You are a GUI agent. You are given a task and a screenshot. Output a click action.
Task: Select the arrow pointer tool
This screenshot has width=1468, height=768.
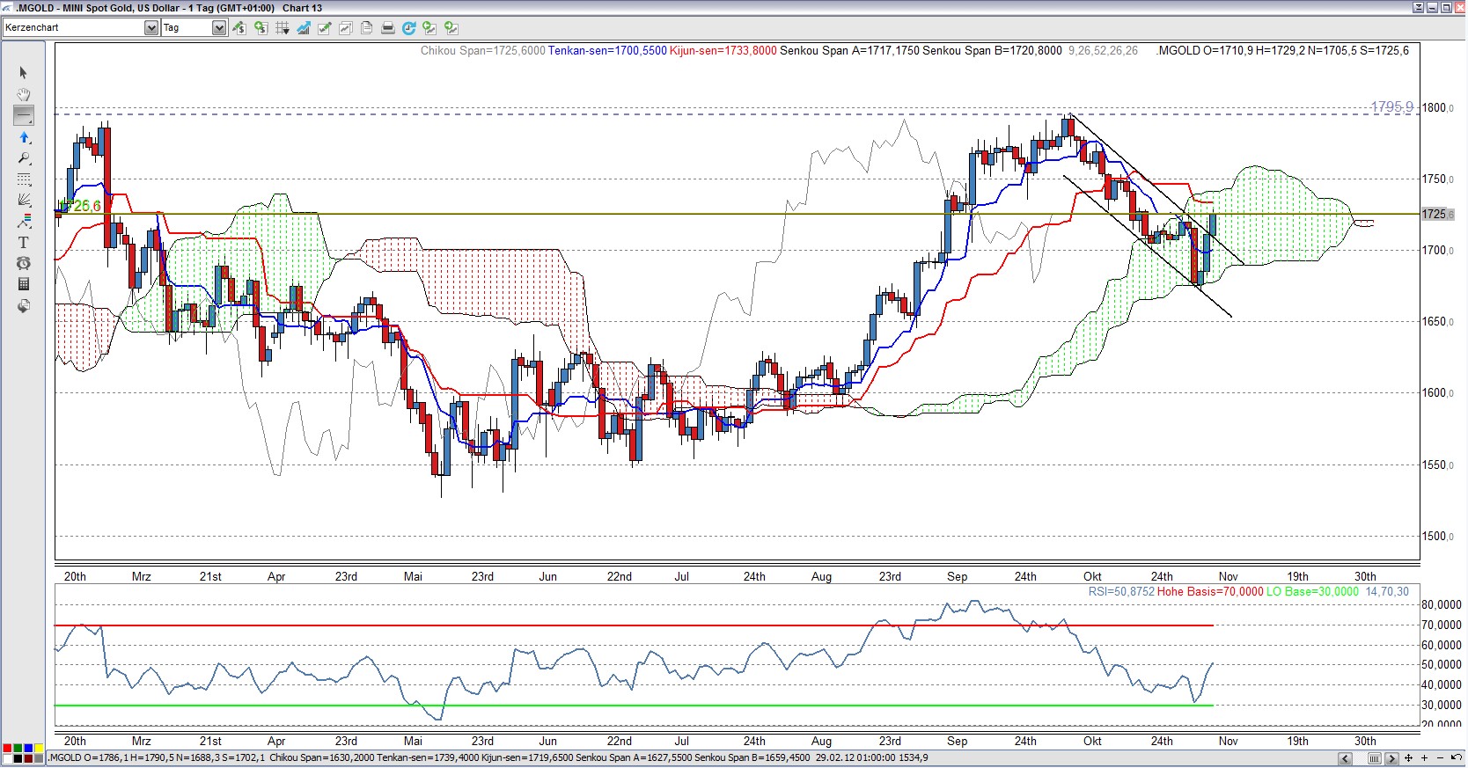point(24,73)
